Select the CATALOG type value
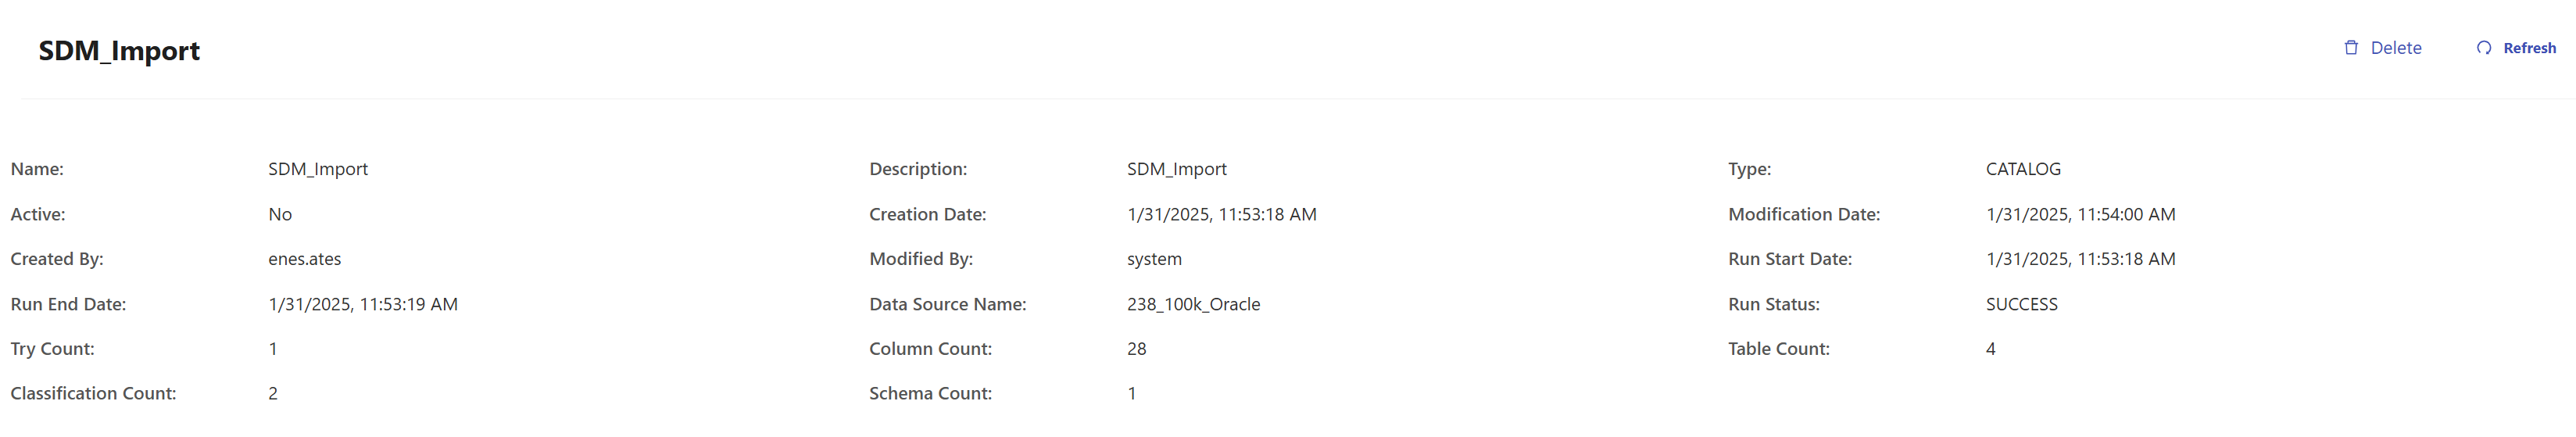This screenshot has height=437, width=2576. click(2023, 169)
